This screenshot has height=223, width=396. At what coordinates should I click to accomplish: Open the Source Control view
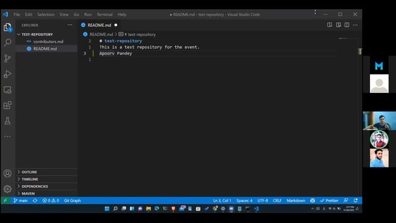pyautogui.click(x=7, y=58)
